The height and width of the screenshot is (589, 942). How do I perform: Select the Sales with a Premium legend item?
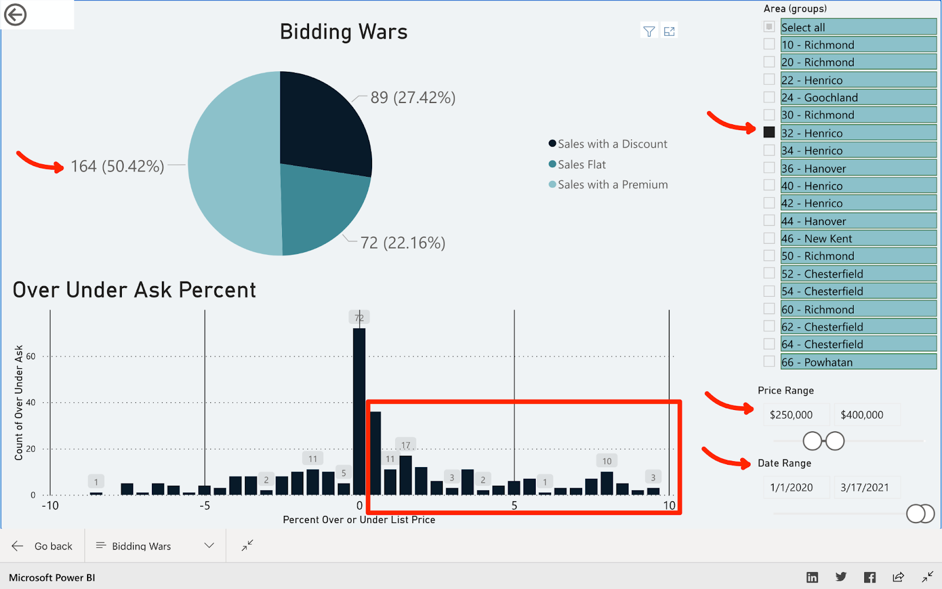(x=608, y=184)
